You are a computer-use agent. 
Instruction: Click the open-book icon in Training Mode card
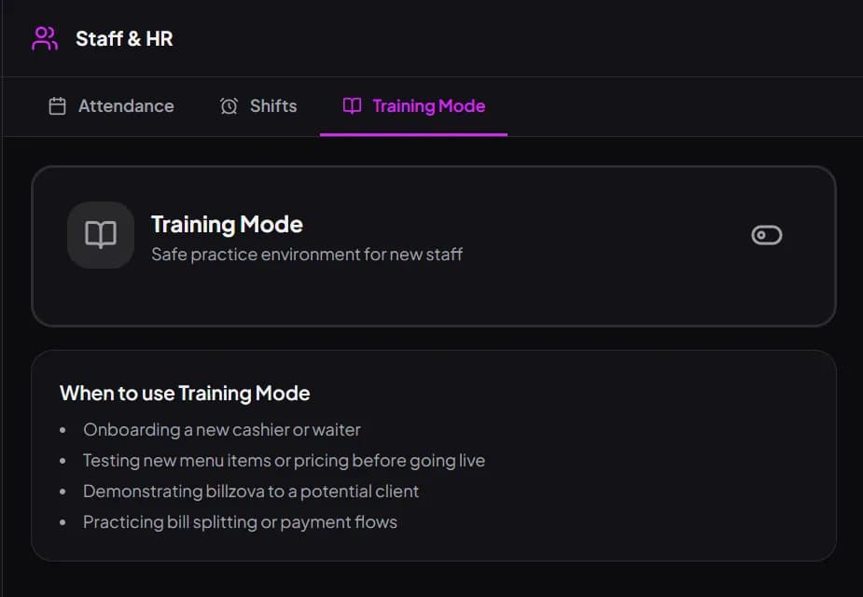click(x=101, y=235)
